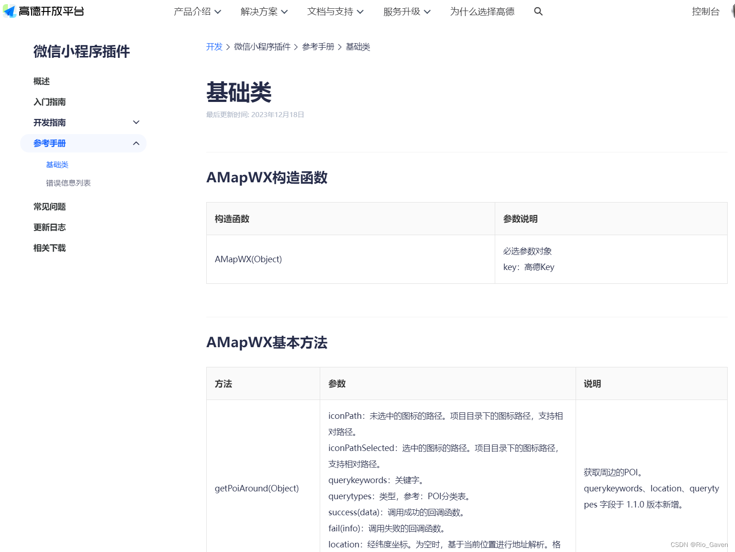Click the 构造函数 column header

coord(232,219)
